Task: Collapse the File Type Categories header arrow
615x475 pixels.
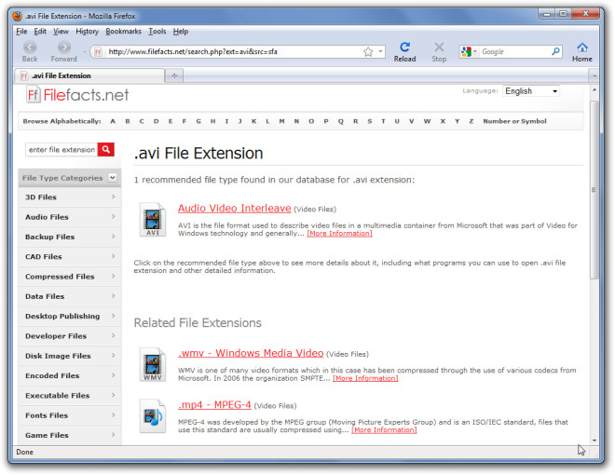Action: (x=113, y=178)
